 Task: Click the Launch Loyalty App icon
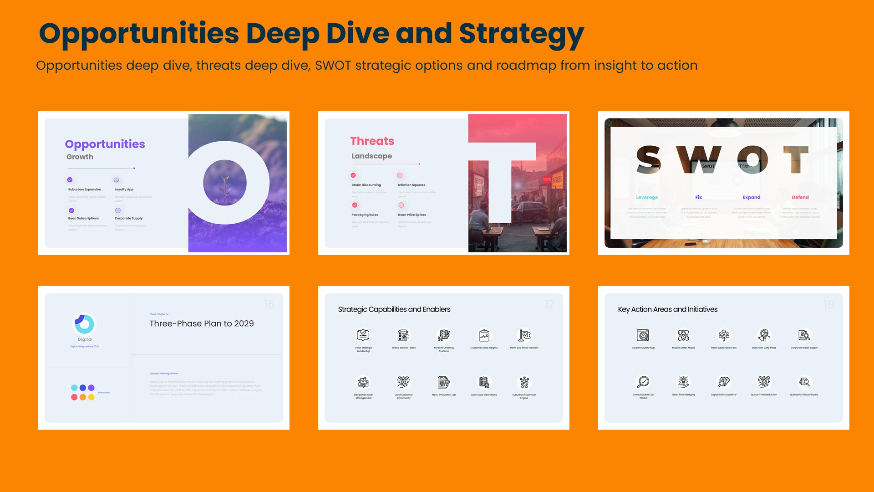[x=643, y=335]
